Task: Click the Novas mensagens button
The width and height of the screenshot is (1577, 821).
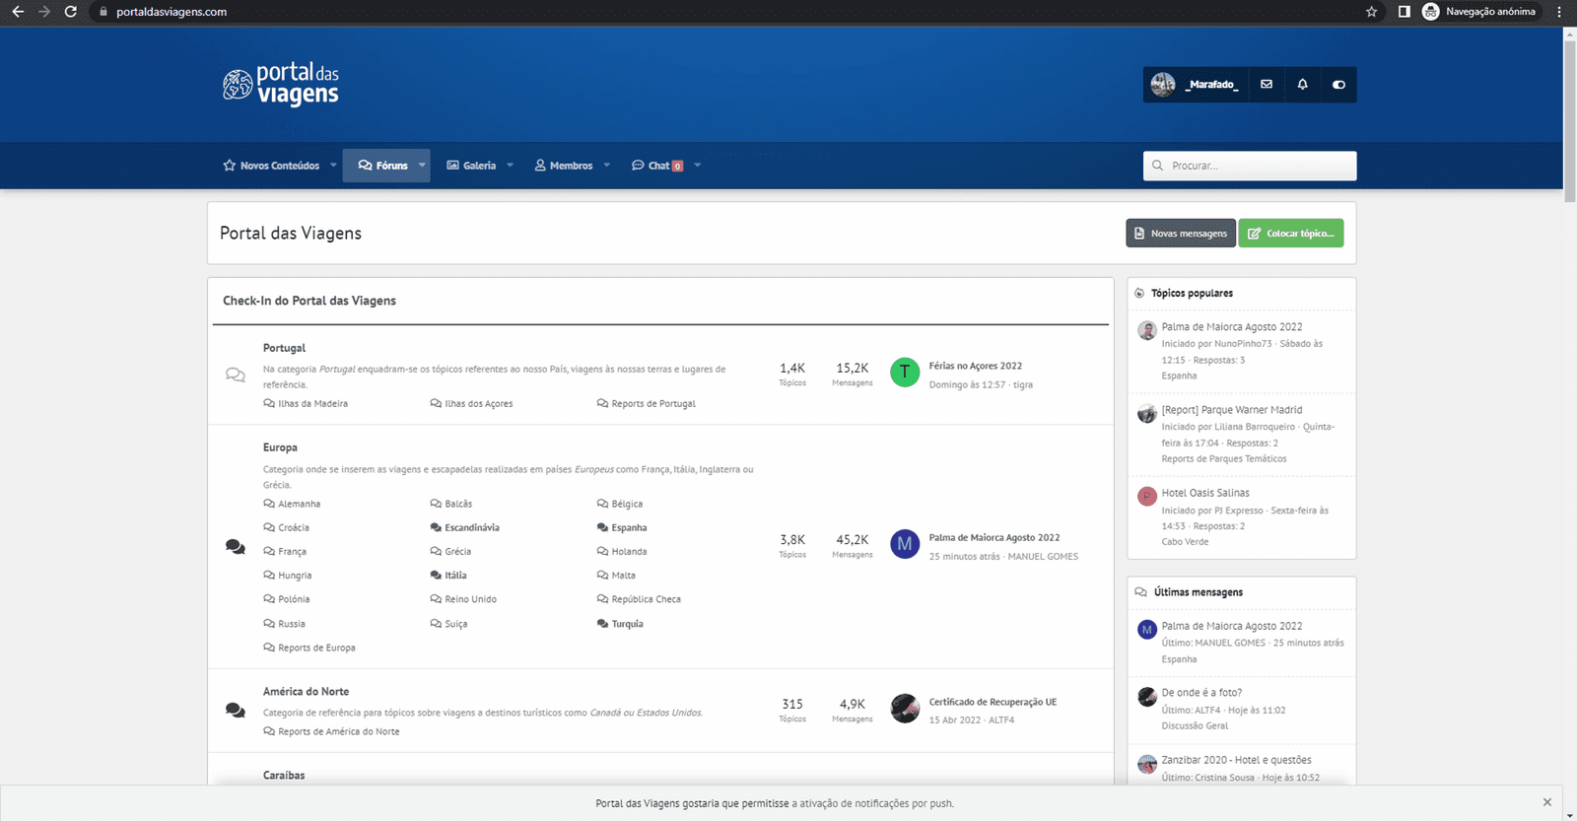Action: pos(1181,234)
